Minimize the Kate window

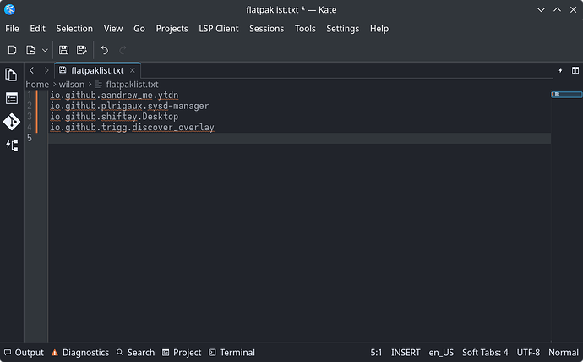click(541, 10)
